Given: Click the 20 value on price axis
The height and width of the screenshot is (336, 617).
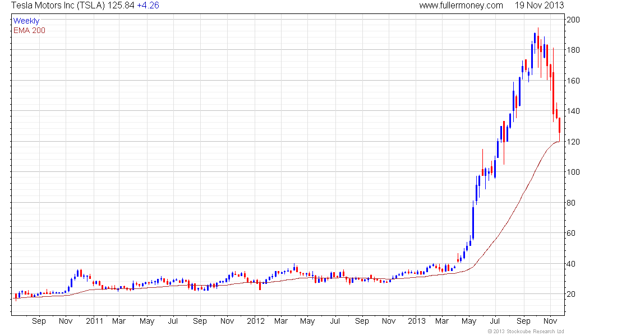Looking at the screenshot, I should coord(570,294).
